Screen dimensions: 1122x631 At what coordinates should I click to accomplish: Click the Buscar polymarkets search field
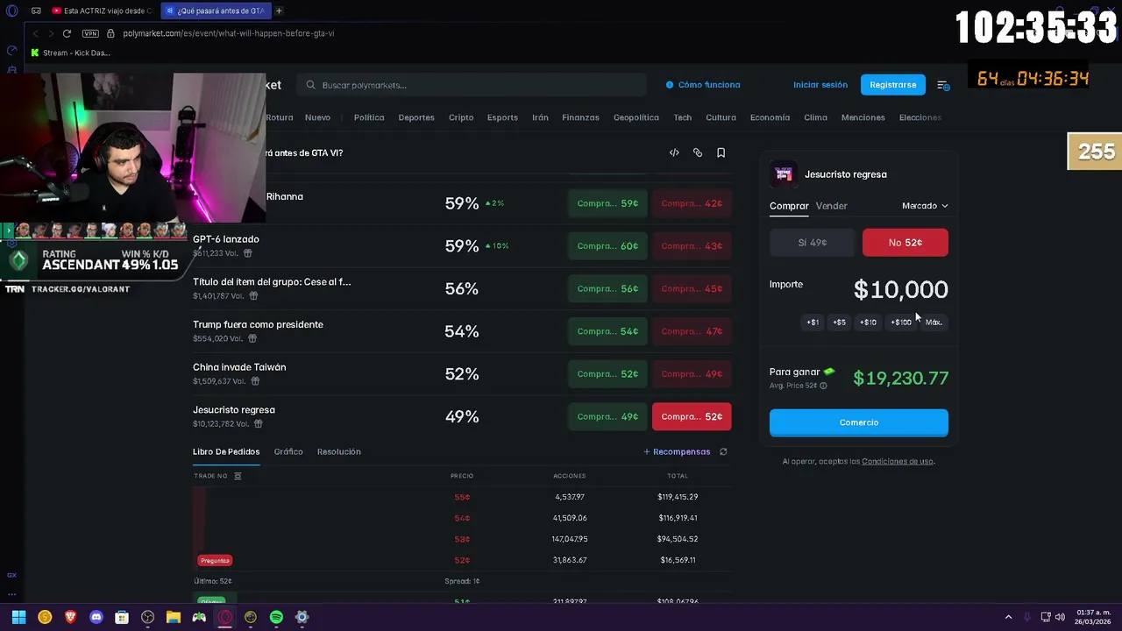[x=472, y=85]
